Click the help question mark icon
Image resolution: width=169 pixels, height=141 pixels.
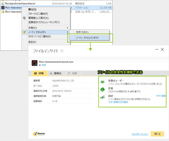point(62,51)
